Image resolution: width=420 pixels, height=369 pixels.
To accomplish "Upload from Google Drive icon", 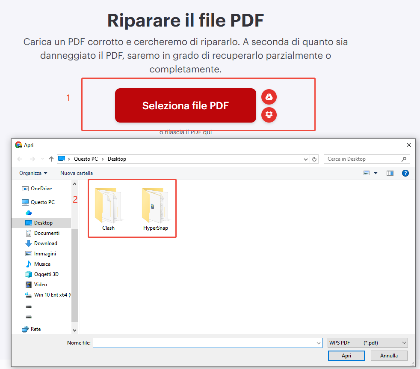I will point(269,97).
